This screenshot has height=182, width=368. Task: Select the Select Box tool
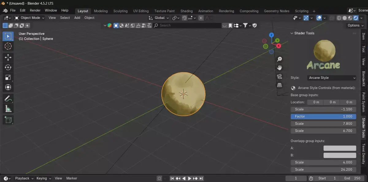tap(8, 36)
